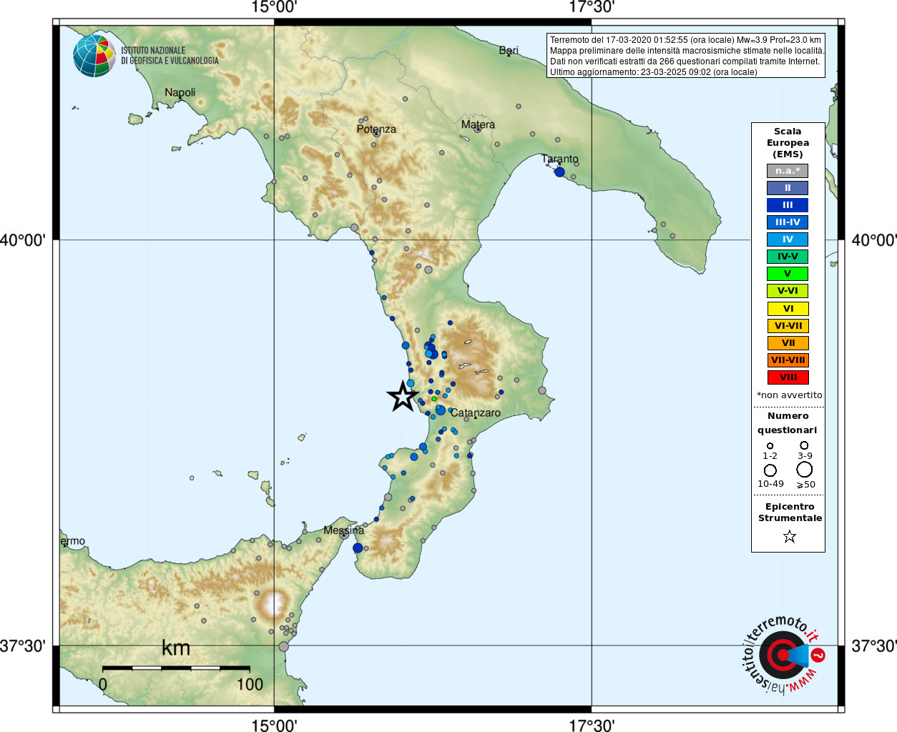Click the Napoli city label
This screenshot has height=732, width=897.
[180, 93]
